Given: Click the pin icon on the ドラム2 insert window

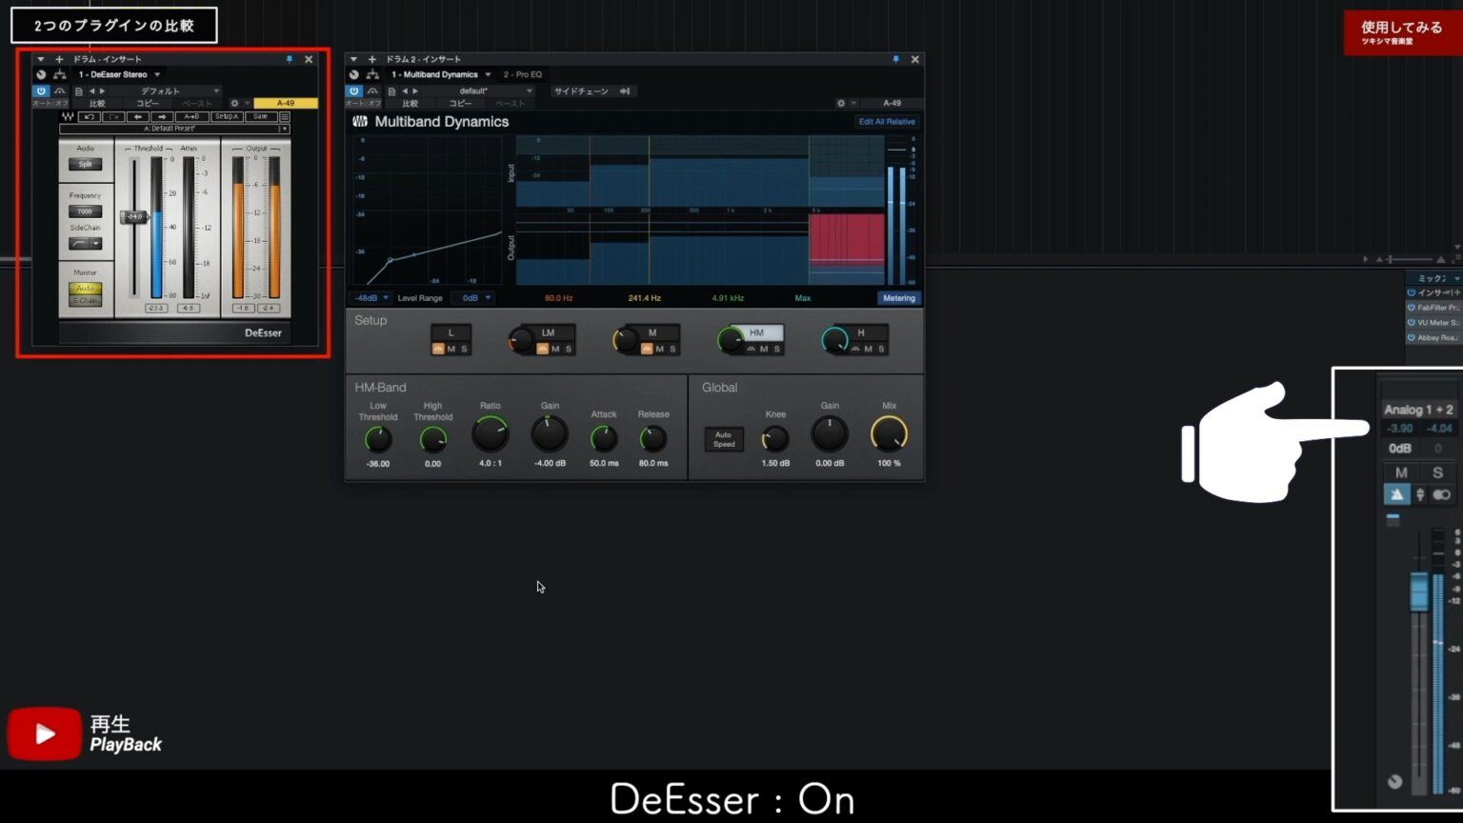Looking at the screenshot, I should (895, 58).
